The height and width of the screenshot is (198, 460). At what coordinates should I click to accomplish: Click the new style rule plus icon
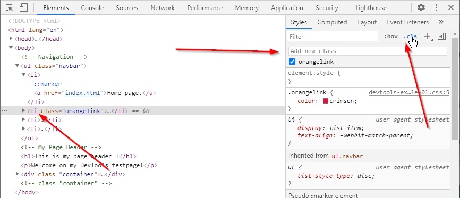[428, 37]
